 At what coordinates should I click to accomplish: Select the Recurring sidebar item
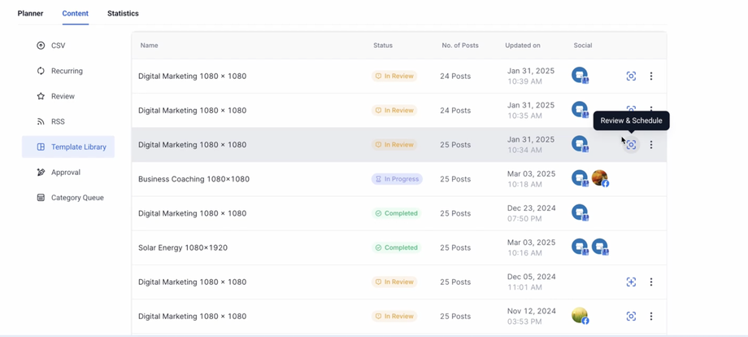66,71
